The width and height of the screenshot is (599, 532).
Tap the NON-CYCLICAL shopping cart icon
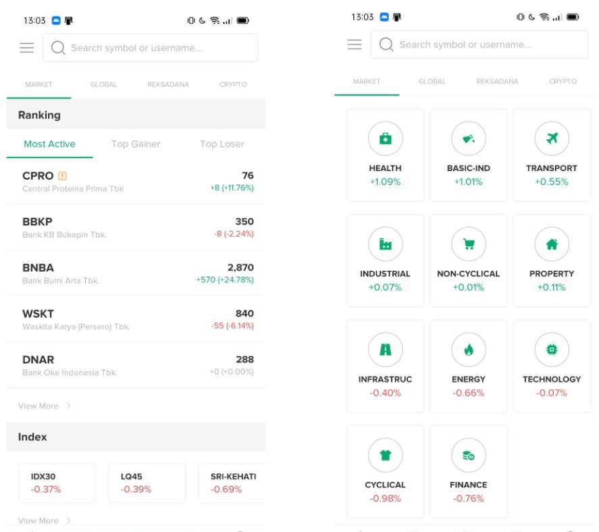(x=469, y=243)
